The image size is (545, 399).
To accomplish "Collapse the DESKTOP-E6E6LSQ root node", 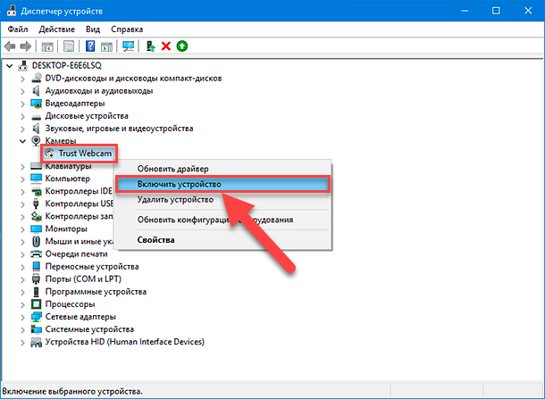I will pos(10,66).
